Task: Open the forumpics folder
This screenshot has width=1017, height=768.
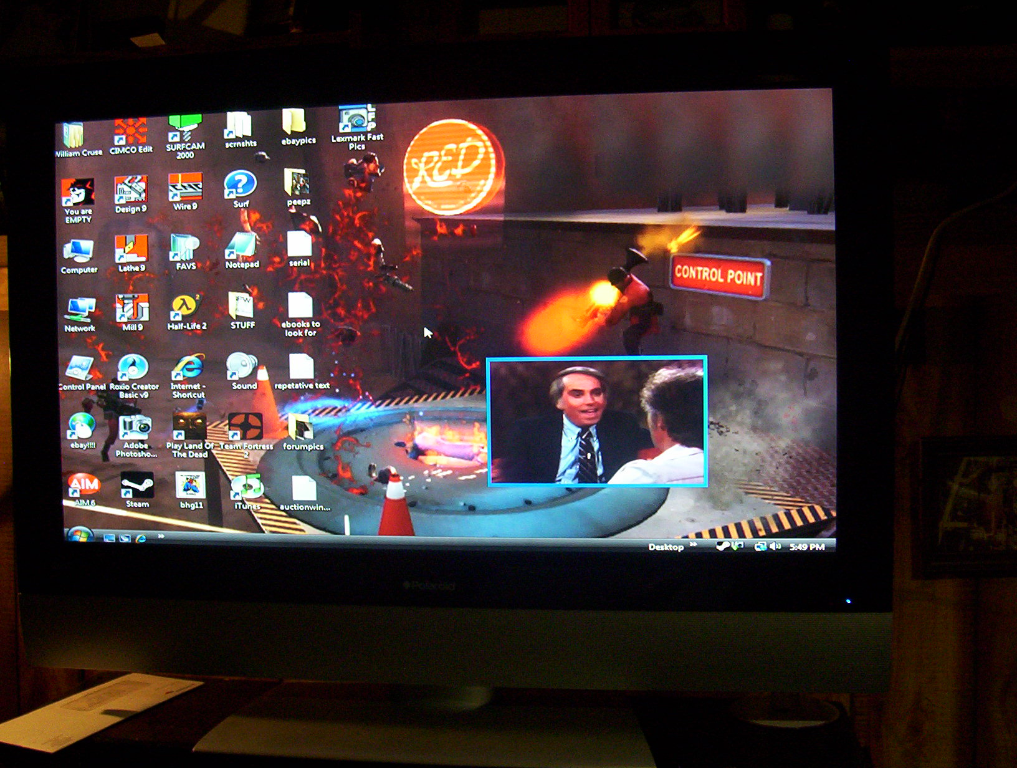Action: (x=303, y=432)
